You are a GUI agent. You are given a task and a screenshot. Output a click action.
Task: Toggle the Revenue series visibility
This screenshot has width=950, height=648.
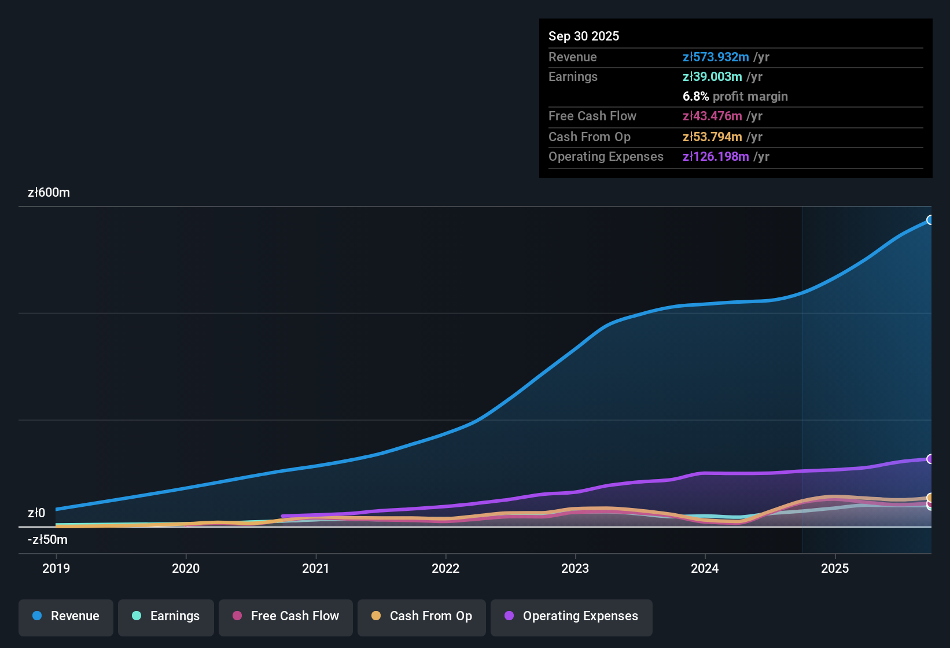tap(65, 616)
